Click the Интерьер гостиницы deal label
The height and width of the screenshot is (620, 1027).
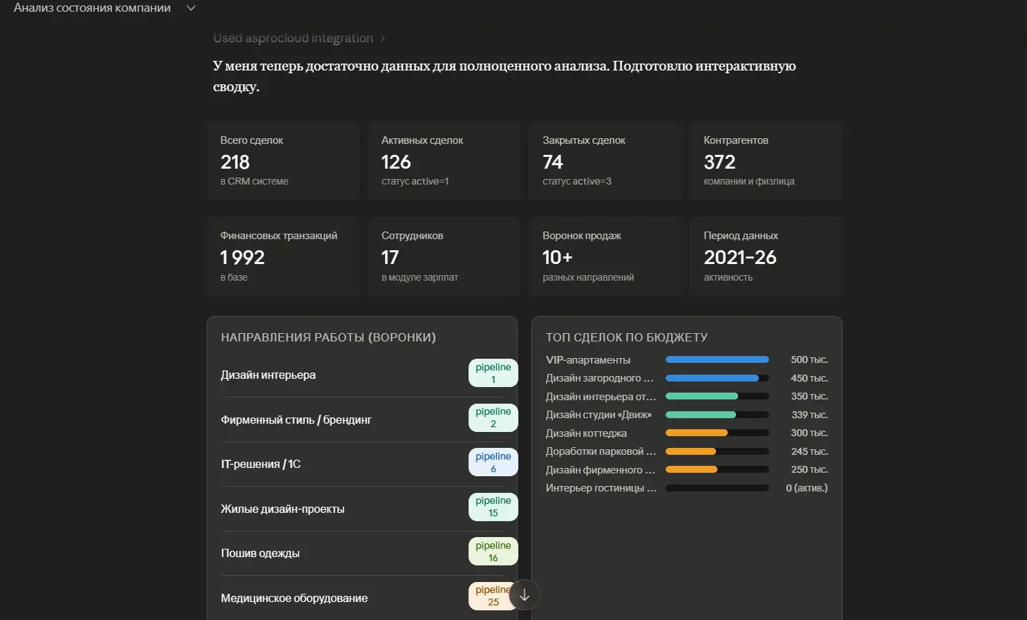click(x=599, y=488)
